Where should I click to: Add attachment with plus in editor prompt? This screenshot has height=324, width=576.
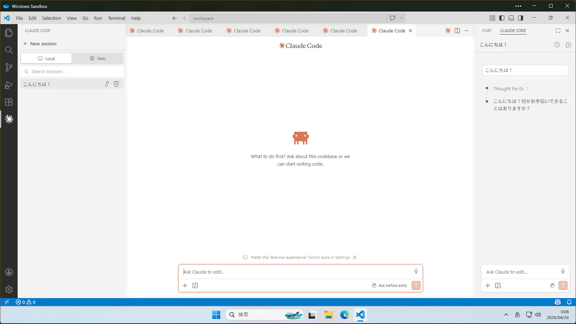click(185, 285)
